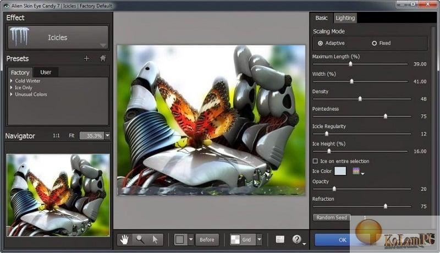Click the Navigator thumbnail preview

pos(58,195)
